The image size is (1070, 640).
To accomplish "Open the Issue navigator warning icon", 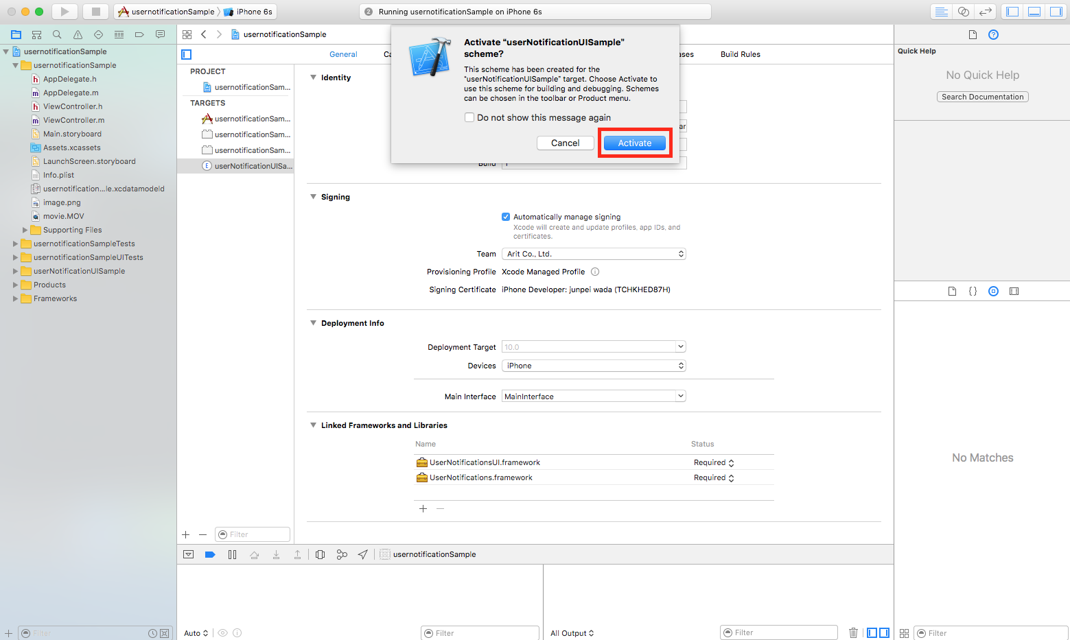I will pyautogui.click(x=78, y=34).
